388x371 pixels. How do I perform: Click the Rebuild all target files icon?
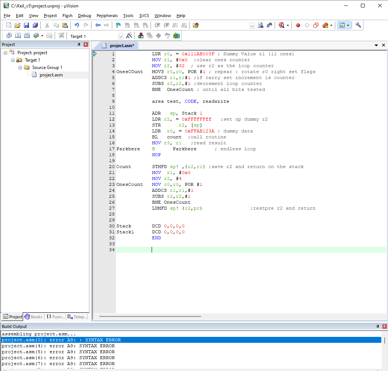tap(26, 36)
